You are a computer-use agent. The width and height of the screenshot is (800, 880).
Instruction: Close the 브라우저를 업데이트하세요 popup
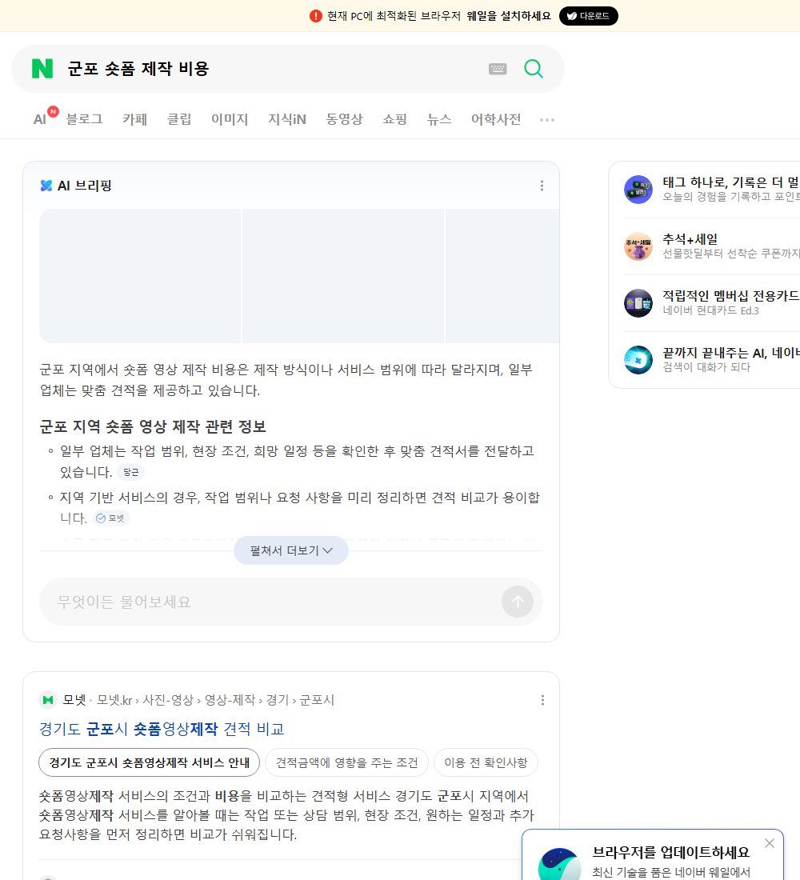coord(769,843)
